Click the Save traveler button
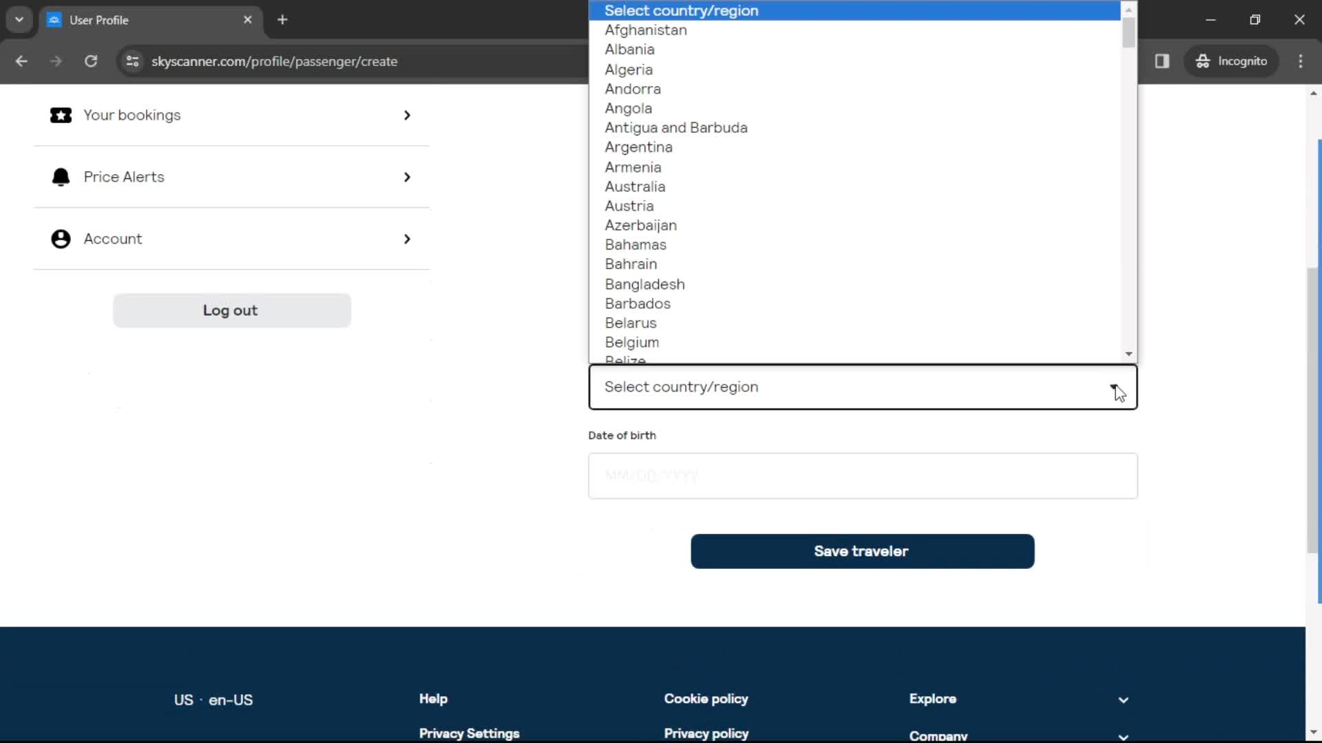The image size is (1322, 743). [x=861, y=550]
